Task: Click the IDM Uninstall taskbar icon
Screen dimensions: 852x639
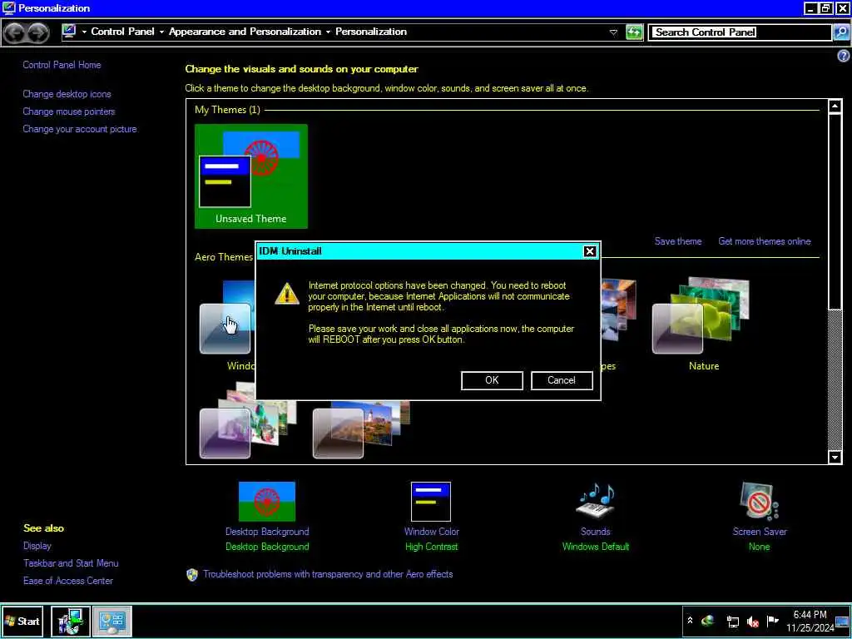Action: coord(71,621)
